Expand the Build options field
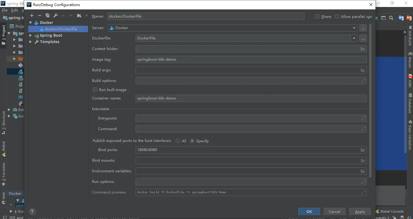Screen dimensions: 413x219 (363, 81)
